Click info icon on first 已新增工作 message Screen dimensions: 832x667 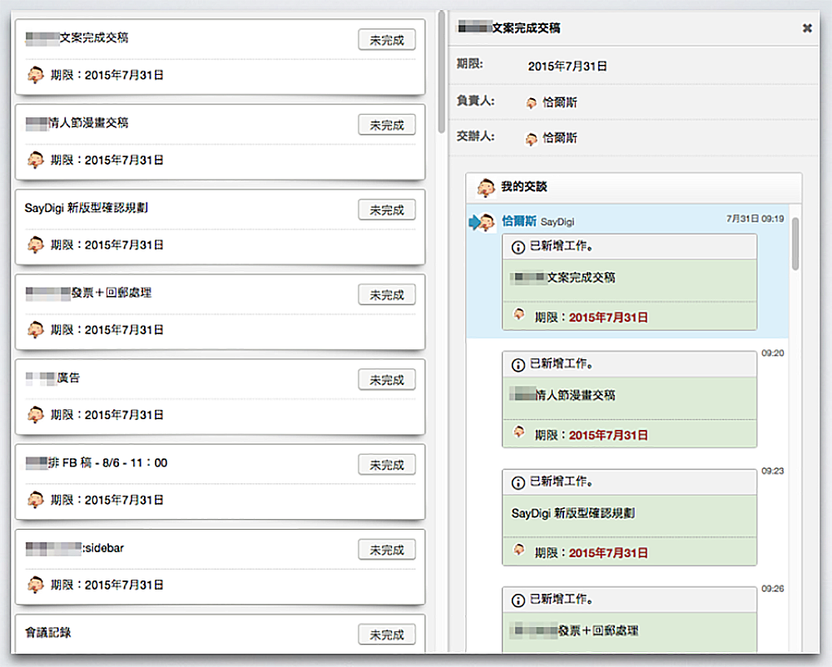point(518,247)
